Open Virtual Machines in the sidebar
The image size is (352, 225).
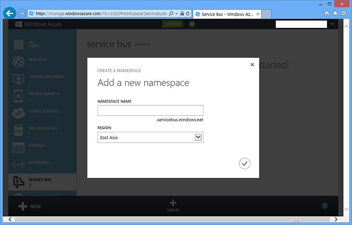(42, 79)
